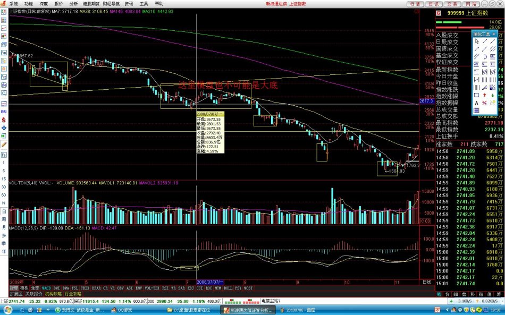505x315 pixels.
Task: Select the 30 minute period in sidebar
Action: coord(4,187)
